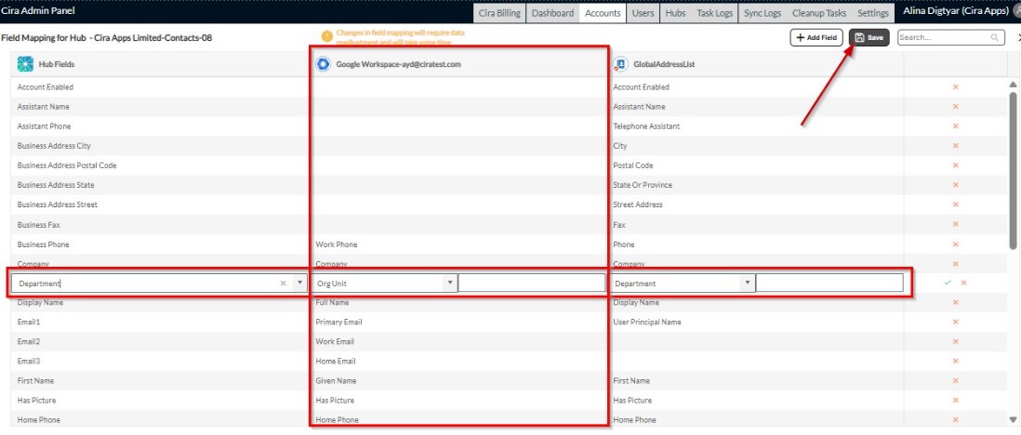This screenshot has height=435, width=1021.
Task: Open the Cira Billing tab
Action: [499, 13]
